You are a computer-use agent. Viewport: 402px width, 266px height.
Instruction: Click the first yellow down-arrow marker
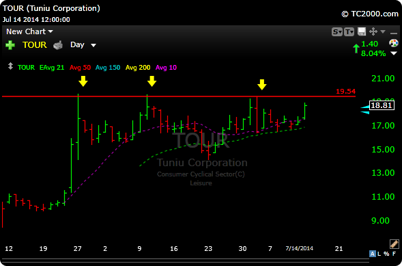[x=83, y=81]
